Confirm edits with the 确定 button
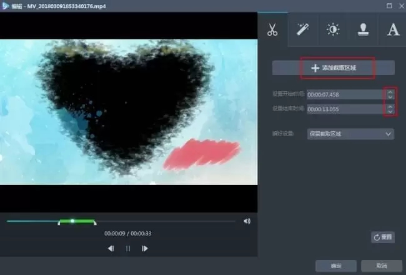The image size is (406, 275). point(335,265)
